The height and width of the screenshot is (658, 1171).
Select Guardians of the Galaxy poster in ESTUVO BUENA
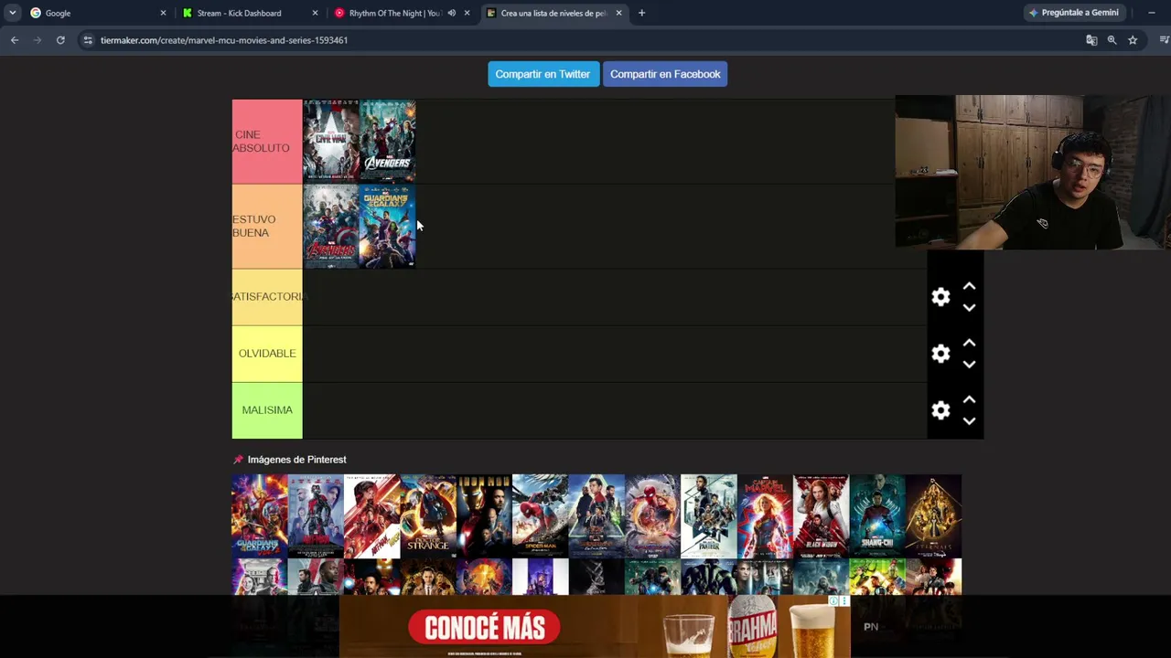click(x=388, y=226)
